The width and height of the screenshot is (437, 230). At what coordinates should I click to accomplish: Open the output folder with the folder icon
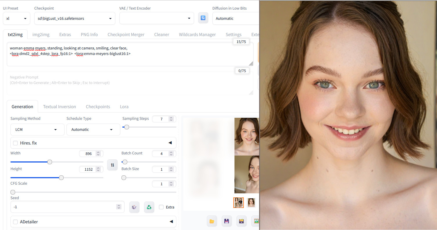click(212, 221)
